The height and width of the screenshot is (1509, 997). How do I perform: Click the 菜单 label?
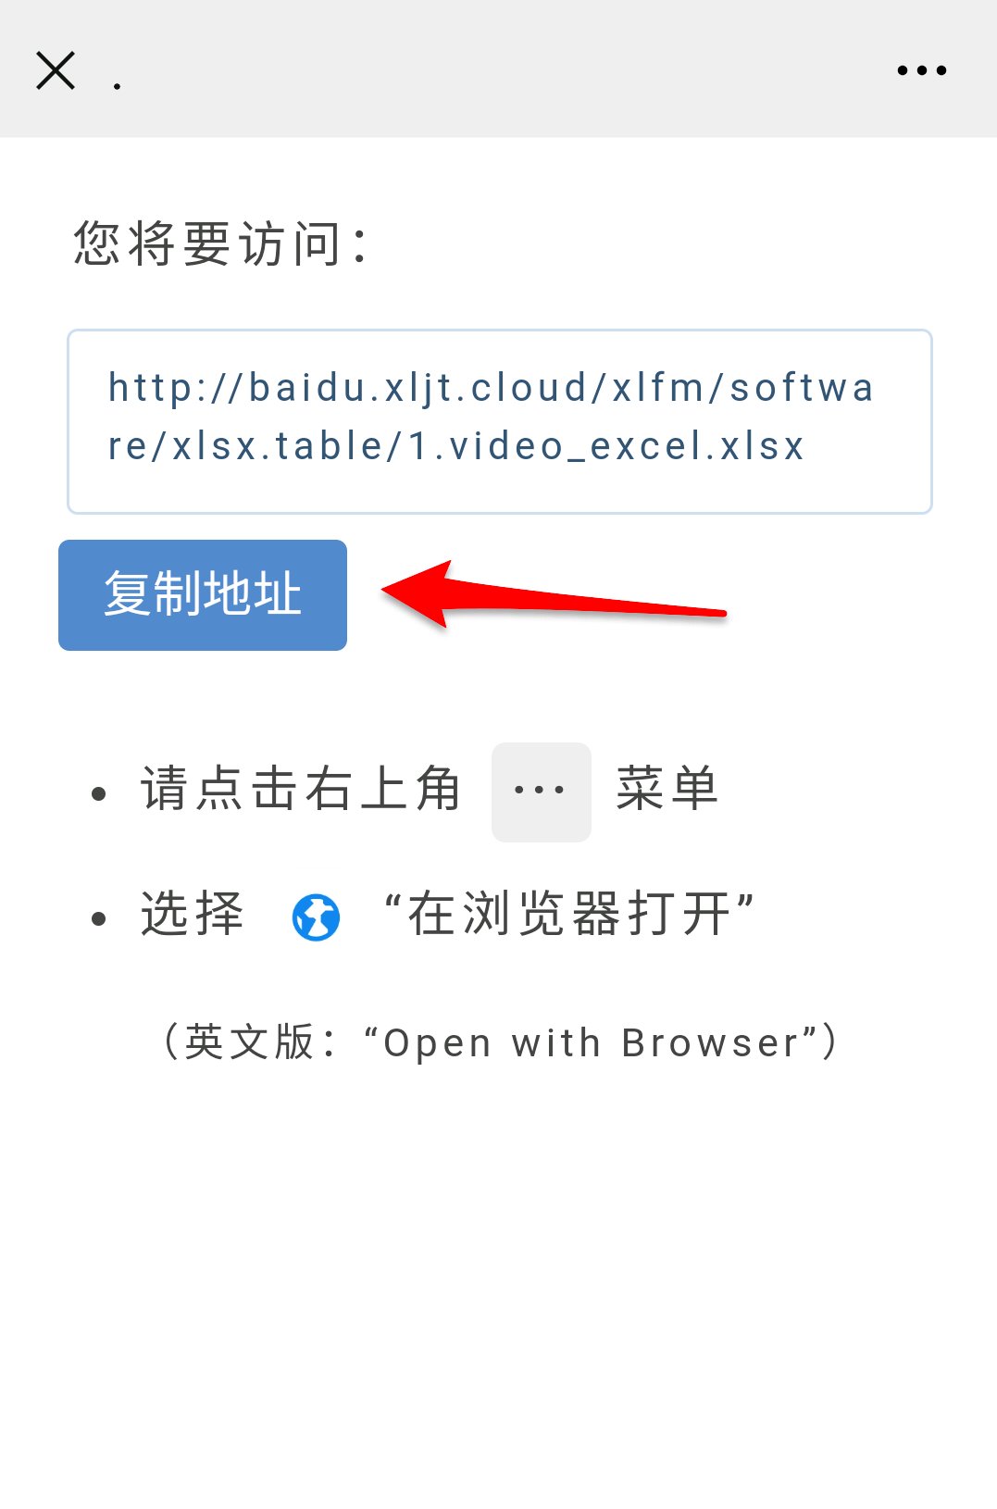(667, 790)
